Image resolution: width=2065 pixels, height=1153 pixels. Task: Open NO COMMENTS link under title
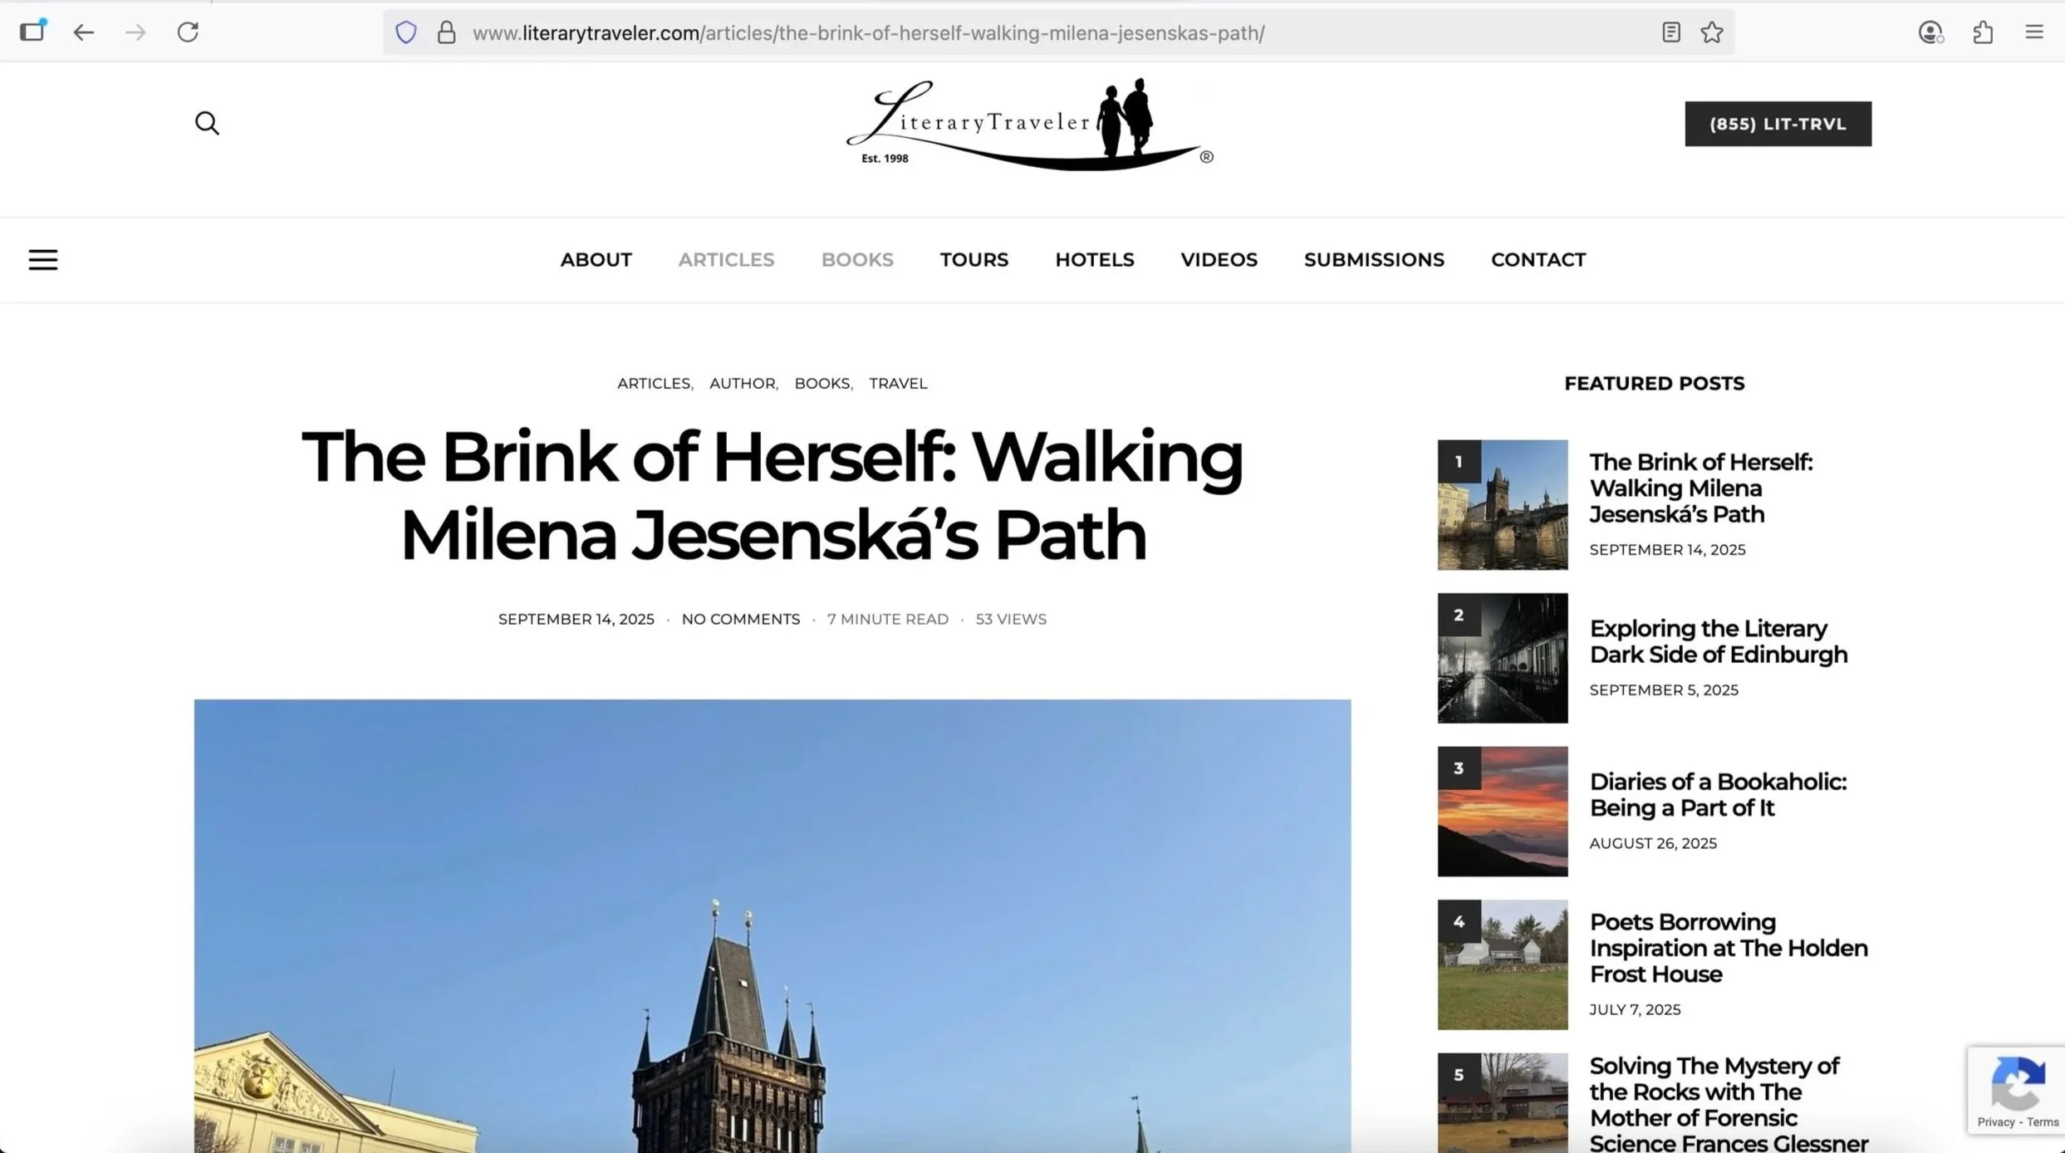click(x=740, y=619)
